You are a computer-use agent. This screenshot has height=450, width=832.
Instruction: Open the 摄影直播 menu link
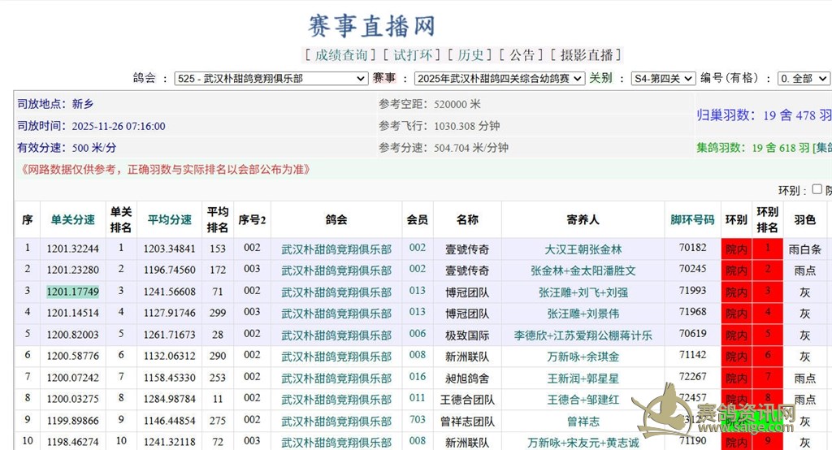pyautogui.click(x=585, y=54)
